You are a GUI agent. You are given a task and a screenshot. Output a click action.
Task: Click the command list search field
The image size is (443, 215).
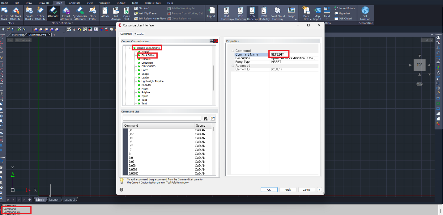pyautogui.click(x=162, y=118)
